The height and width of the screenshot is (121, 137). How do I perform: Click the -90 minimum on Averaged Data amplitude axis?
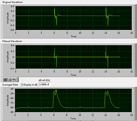point(12,112)
